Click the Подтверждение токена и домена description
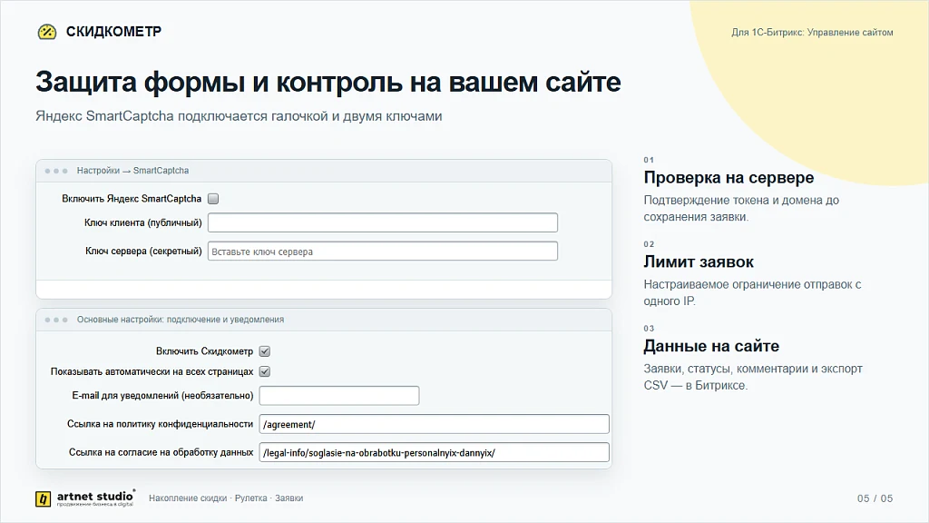 point(741,208)
